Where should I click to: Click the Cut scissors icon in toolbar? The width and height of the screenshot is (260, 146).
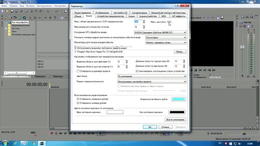tap(32, 11)
